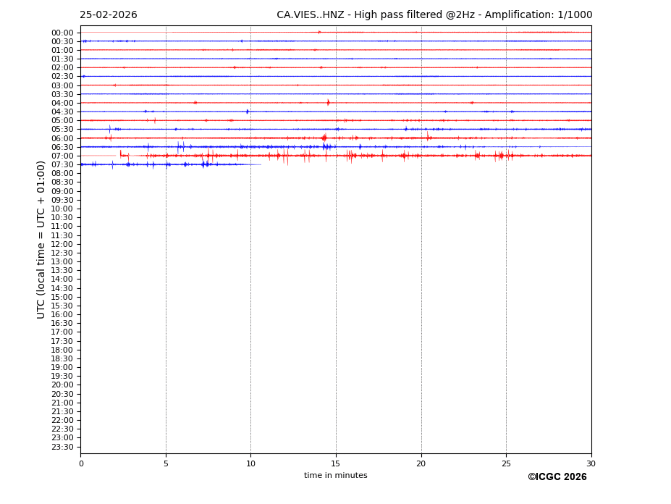This screenshot has height=504, width=671.
Task: Click the 23:30 row label
Action: [x=62, y=447]
